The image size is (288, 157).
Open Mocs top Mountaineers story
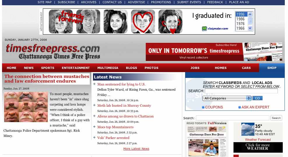click(115, 127)
